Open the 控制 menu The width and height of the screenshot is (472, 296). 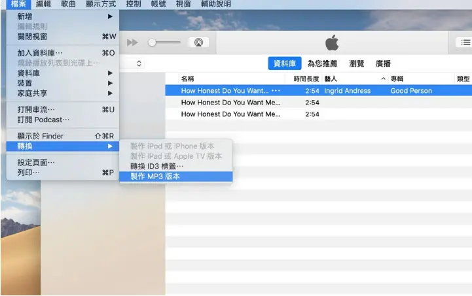[134, 4]
